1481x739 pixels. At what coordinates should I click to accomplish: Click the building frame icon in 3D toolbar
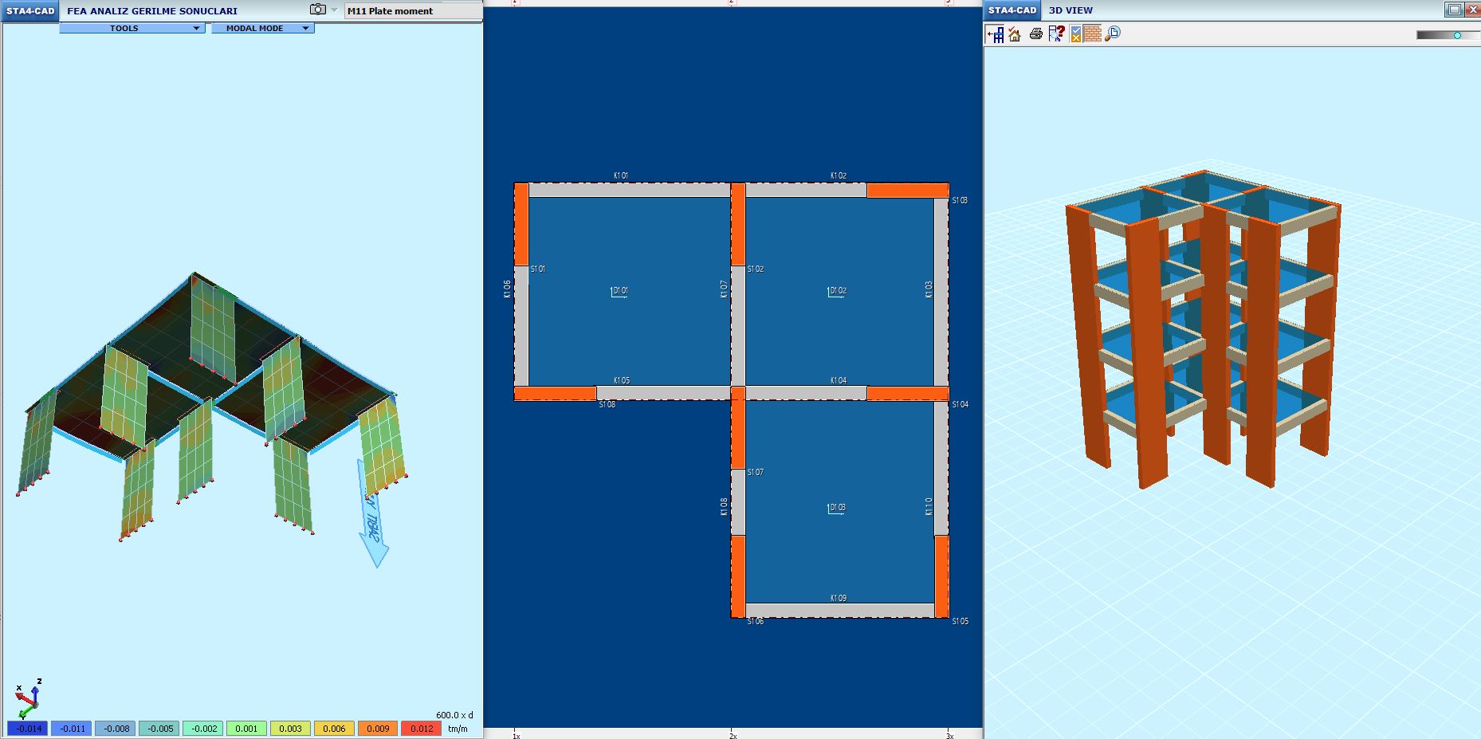[995, 33]
